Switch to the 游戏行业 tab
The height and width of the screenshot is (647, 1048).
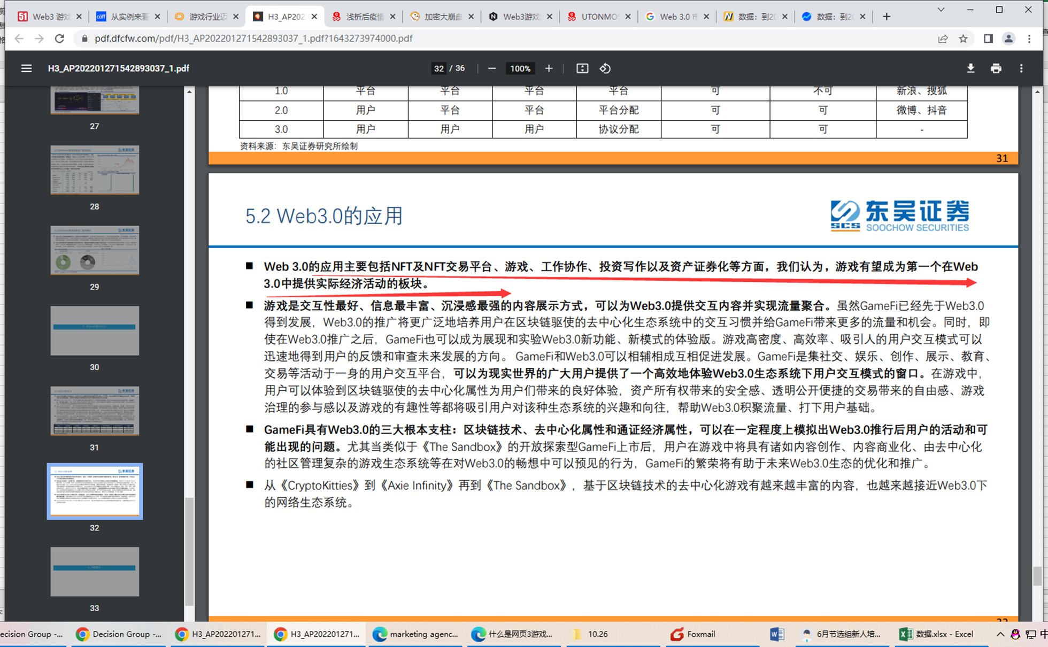(x=206, y=17)
